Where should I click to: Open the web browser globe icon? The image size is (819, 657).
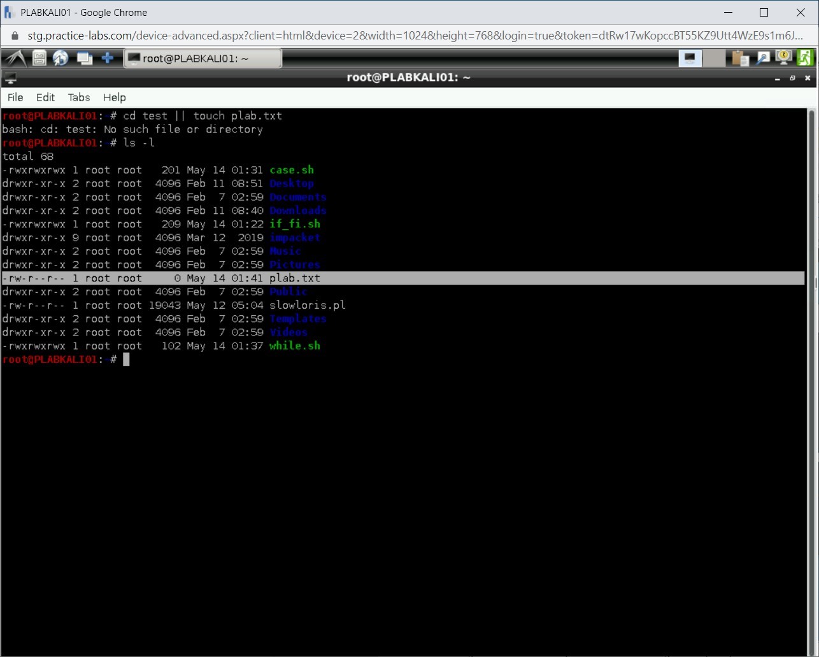[x=61, y=59]
